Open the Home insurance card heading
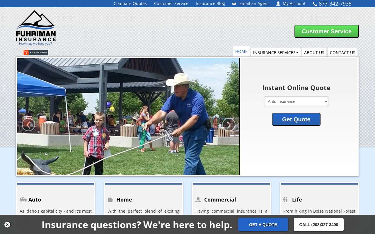The height and width of the screenshot is (234, 375). 124,199
